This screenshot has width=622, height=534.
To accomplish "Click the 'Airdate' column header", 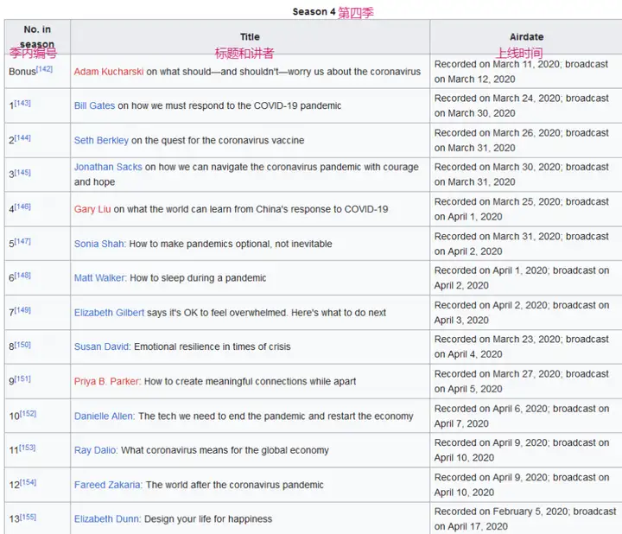I will (x=526, y=37).
